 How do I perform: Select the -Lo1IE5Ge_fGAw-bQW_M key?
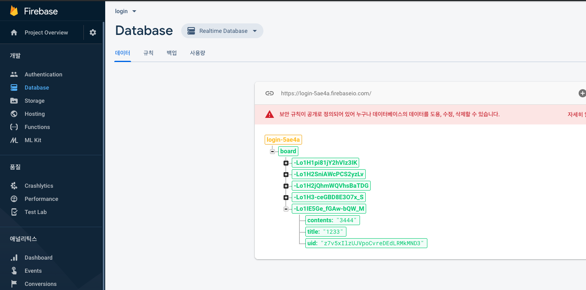(x=329, y=209)
